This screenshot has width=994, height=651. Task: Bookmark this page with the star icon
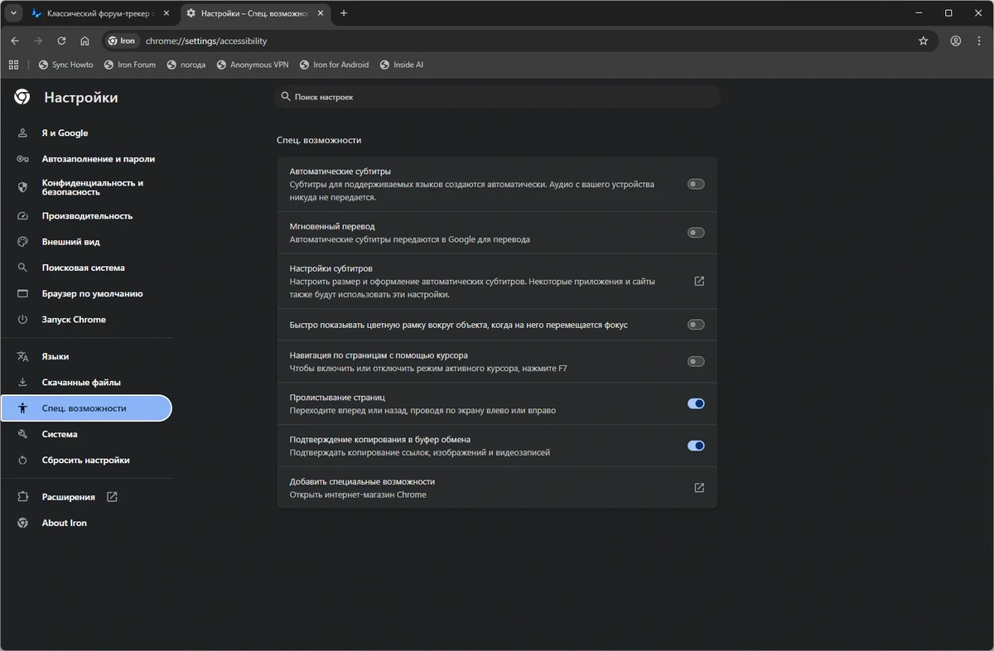pyautogui.click(x=924, y=41)
